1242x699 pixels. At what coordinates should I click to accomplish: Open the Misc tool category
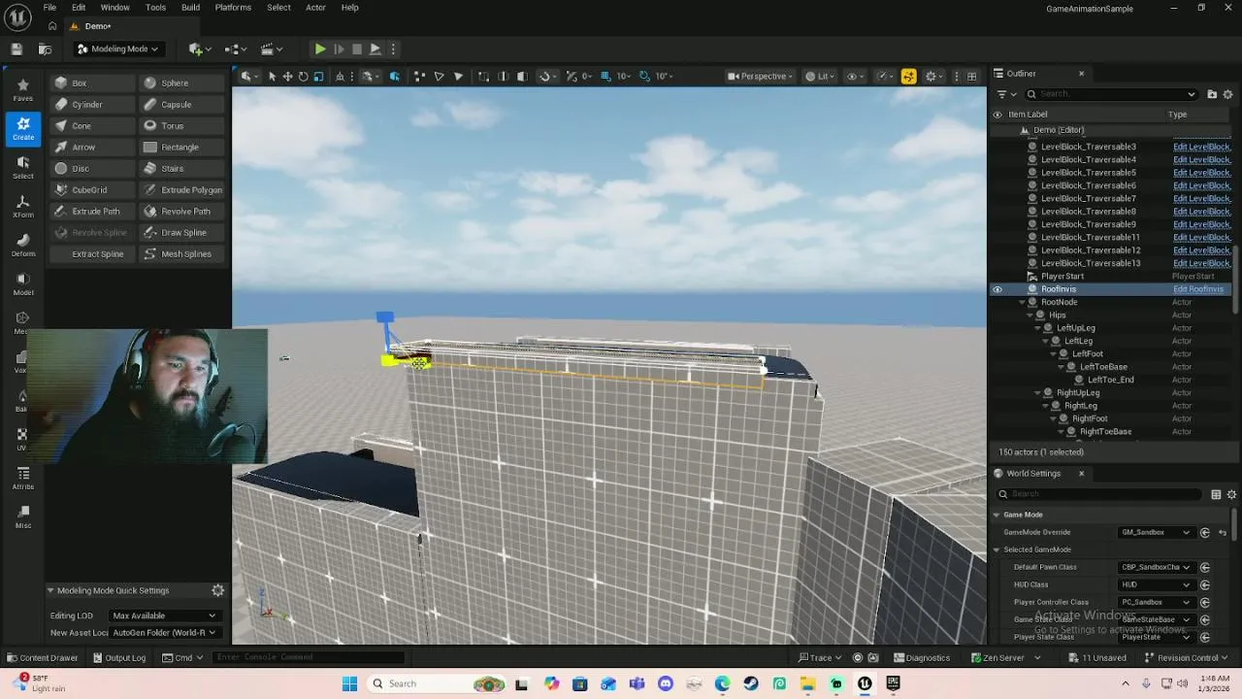point(23,517)
